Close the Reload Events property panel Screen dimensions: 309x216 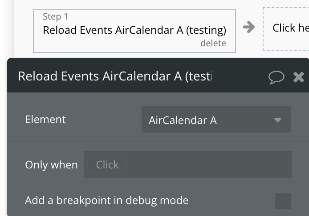point(298,77)
